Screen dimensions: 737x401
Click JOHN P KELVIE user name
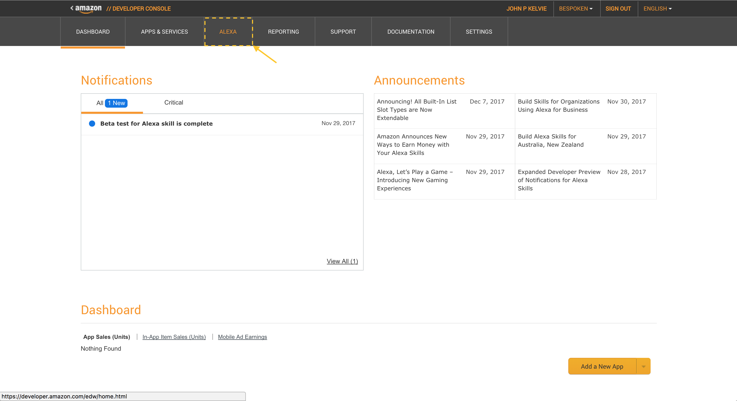(526, 8)
